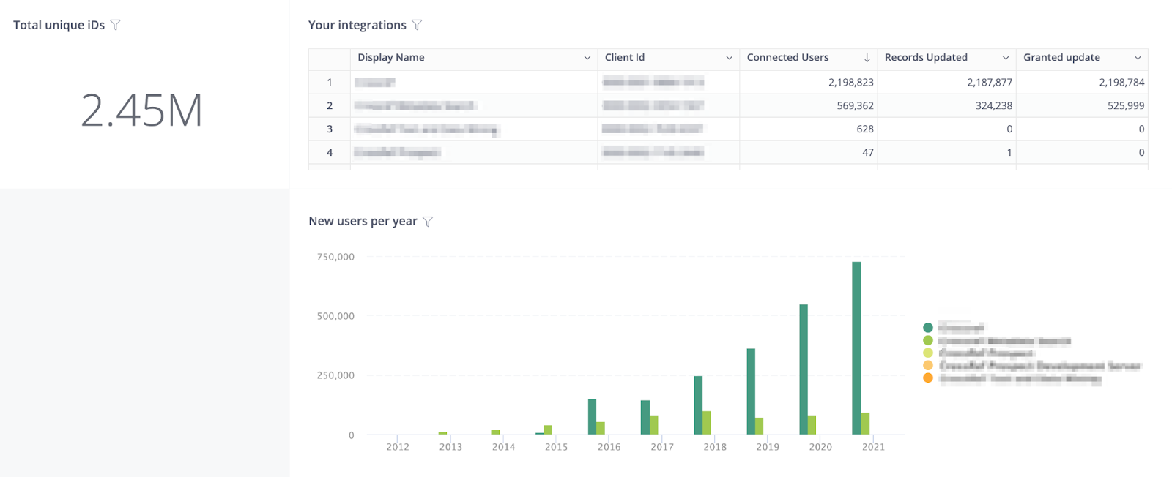Expand Granted update column dropdown

(x=1138, y=58)
